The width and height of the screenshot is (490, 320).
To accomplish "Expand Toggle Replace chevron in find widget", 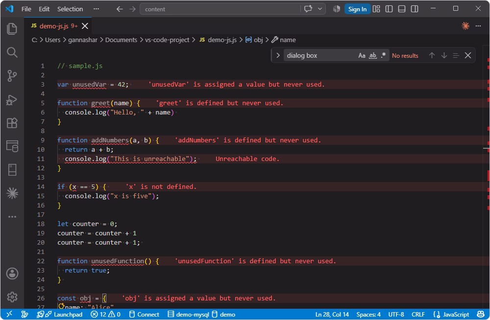I will coord(278,56).
